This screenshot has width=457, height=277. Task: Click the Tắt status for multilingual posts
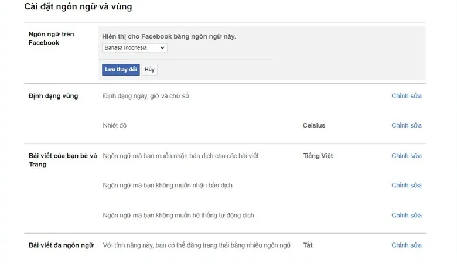point(308,245)
